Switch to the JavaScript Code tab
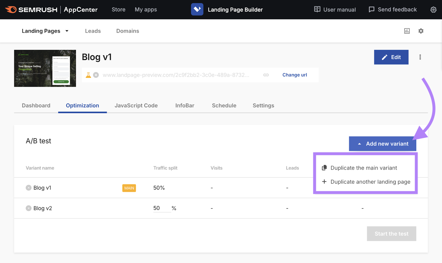The image size is (442, 263). (x=136, y=105)
